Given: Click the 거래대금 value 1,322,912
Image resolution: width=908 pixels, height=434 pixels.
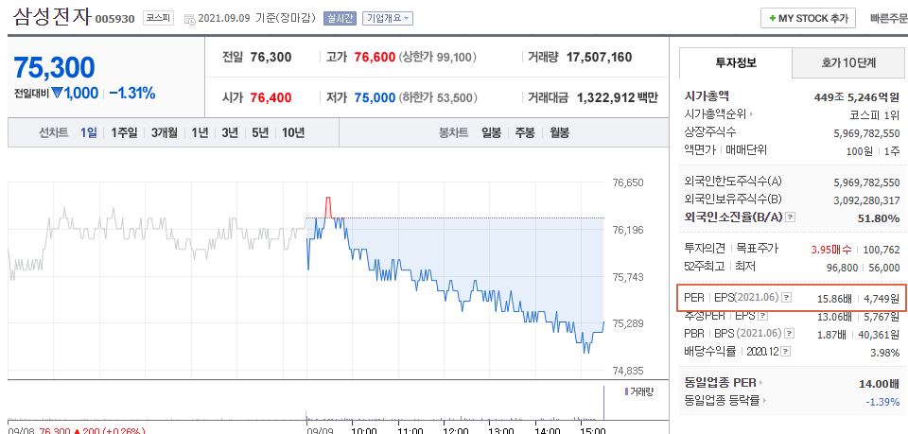Looking at the screenshot, I should click(604, 97).
